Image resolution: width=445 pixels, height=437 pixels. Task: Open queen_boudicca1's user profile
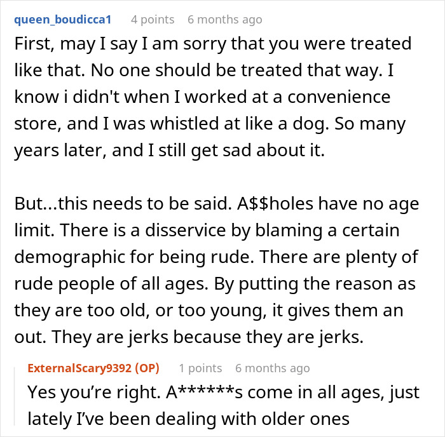click(62, 20)
